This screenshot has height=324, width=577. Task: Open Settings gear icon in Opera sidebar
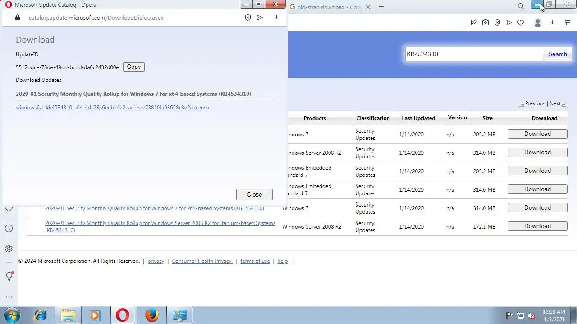click(9, 248)
